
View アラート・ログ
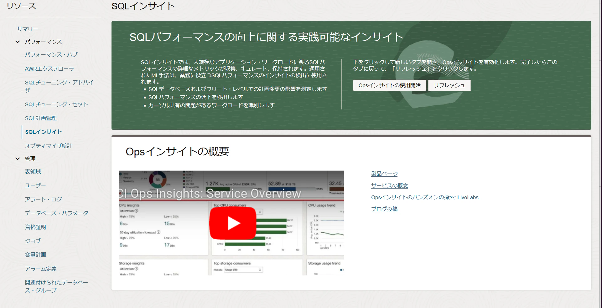click(44, 199)
